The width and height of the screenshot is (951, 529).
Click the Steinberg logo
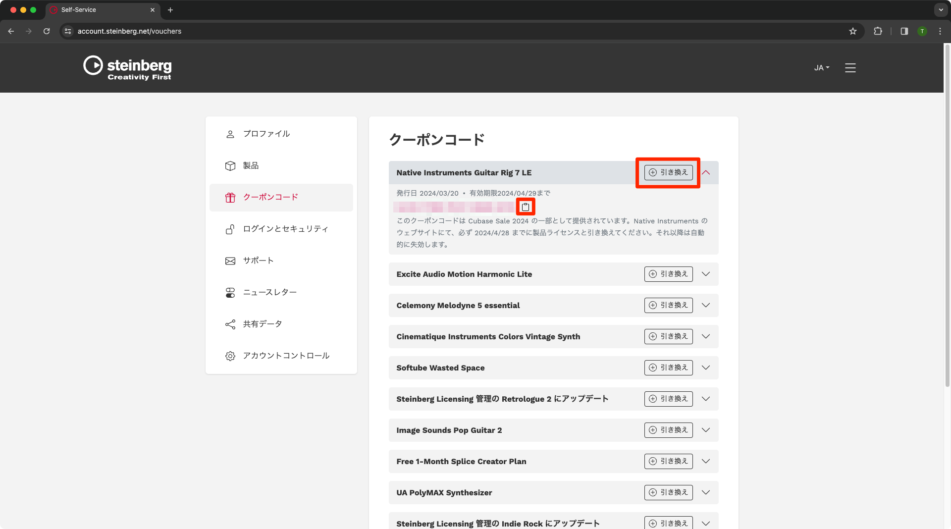pyautogui.click(x=127, y=68)
